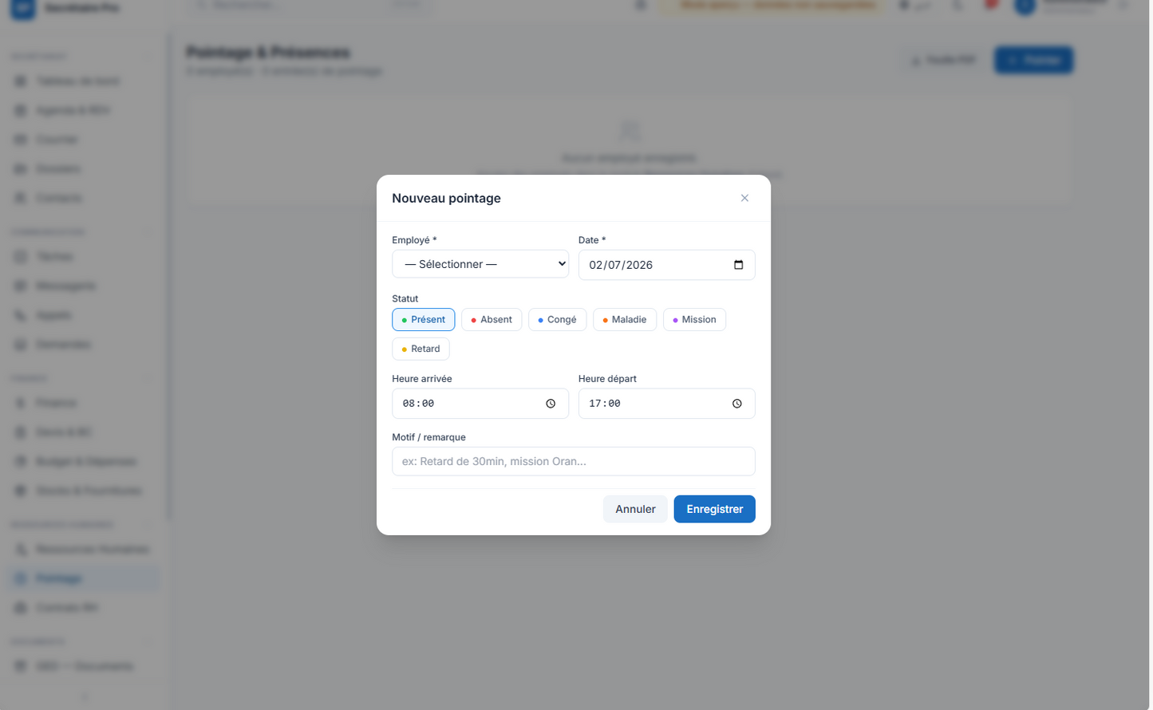Screen dimensions: 1153x710
Task: Click the blue Pointer button at top right
Action: pyautogui.click(x=1033, y=60)
